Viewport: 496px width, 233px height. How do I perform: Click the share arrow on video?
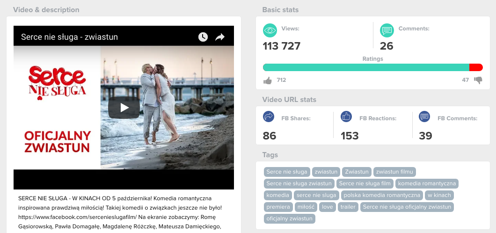point(220,37)
